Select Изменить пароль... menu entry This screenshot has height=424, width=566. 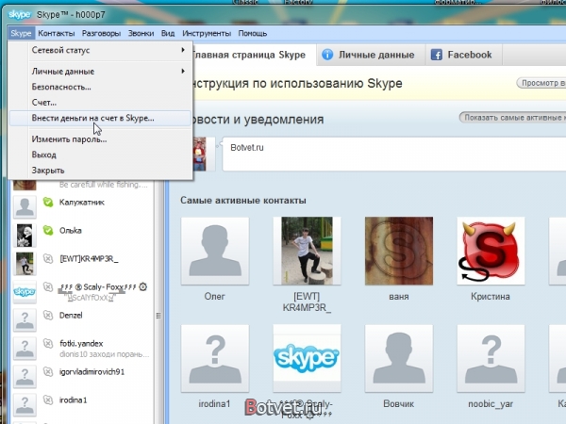coord(100,139)
